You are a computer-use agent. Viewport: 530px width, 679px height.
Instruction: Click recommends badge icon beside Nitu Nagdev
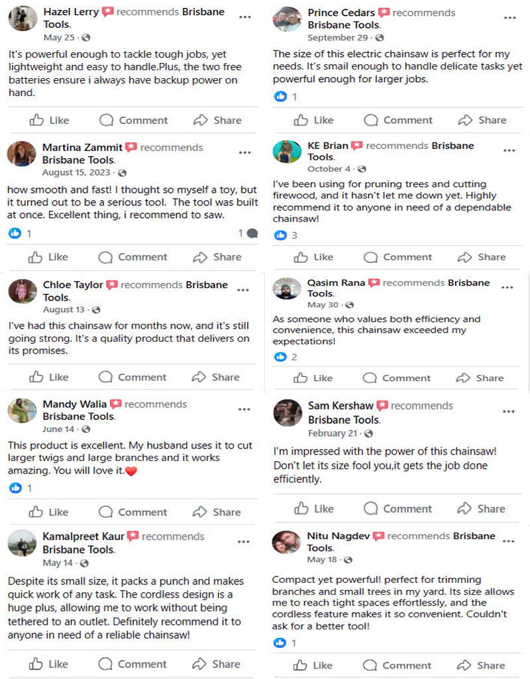(378, 536)
